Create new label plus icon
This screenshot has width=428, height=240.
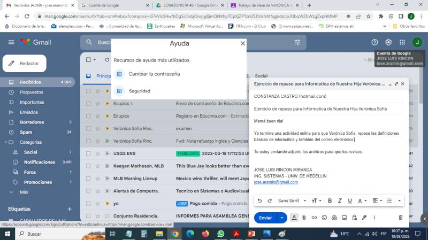[70, 209]
